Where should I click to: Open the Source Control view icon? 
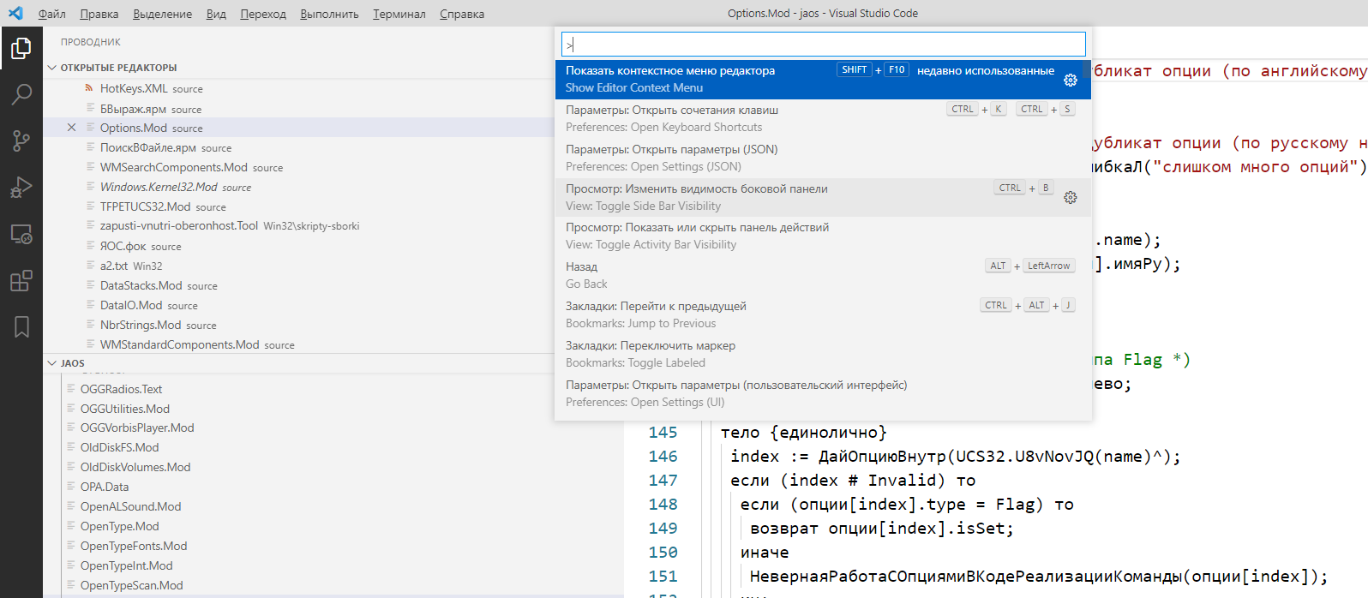21,141
